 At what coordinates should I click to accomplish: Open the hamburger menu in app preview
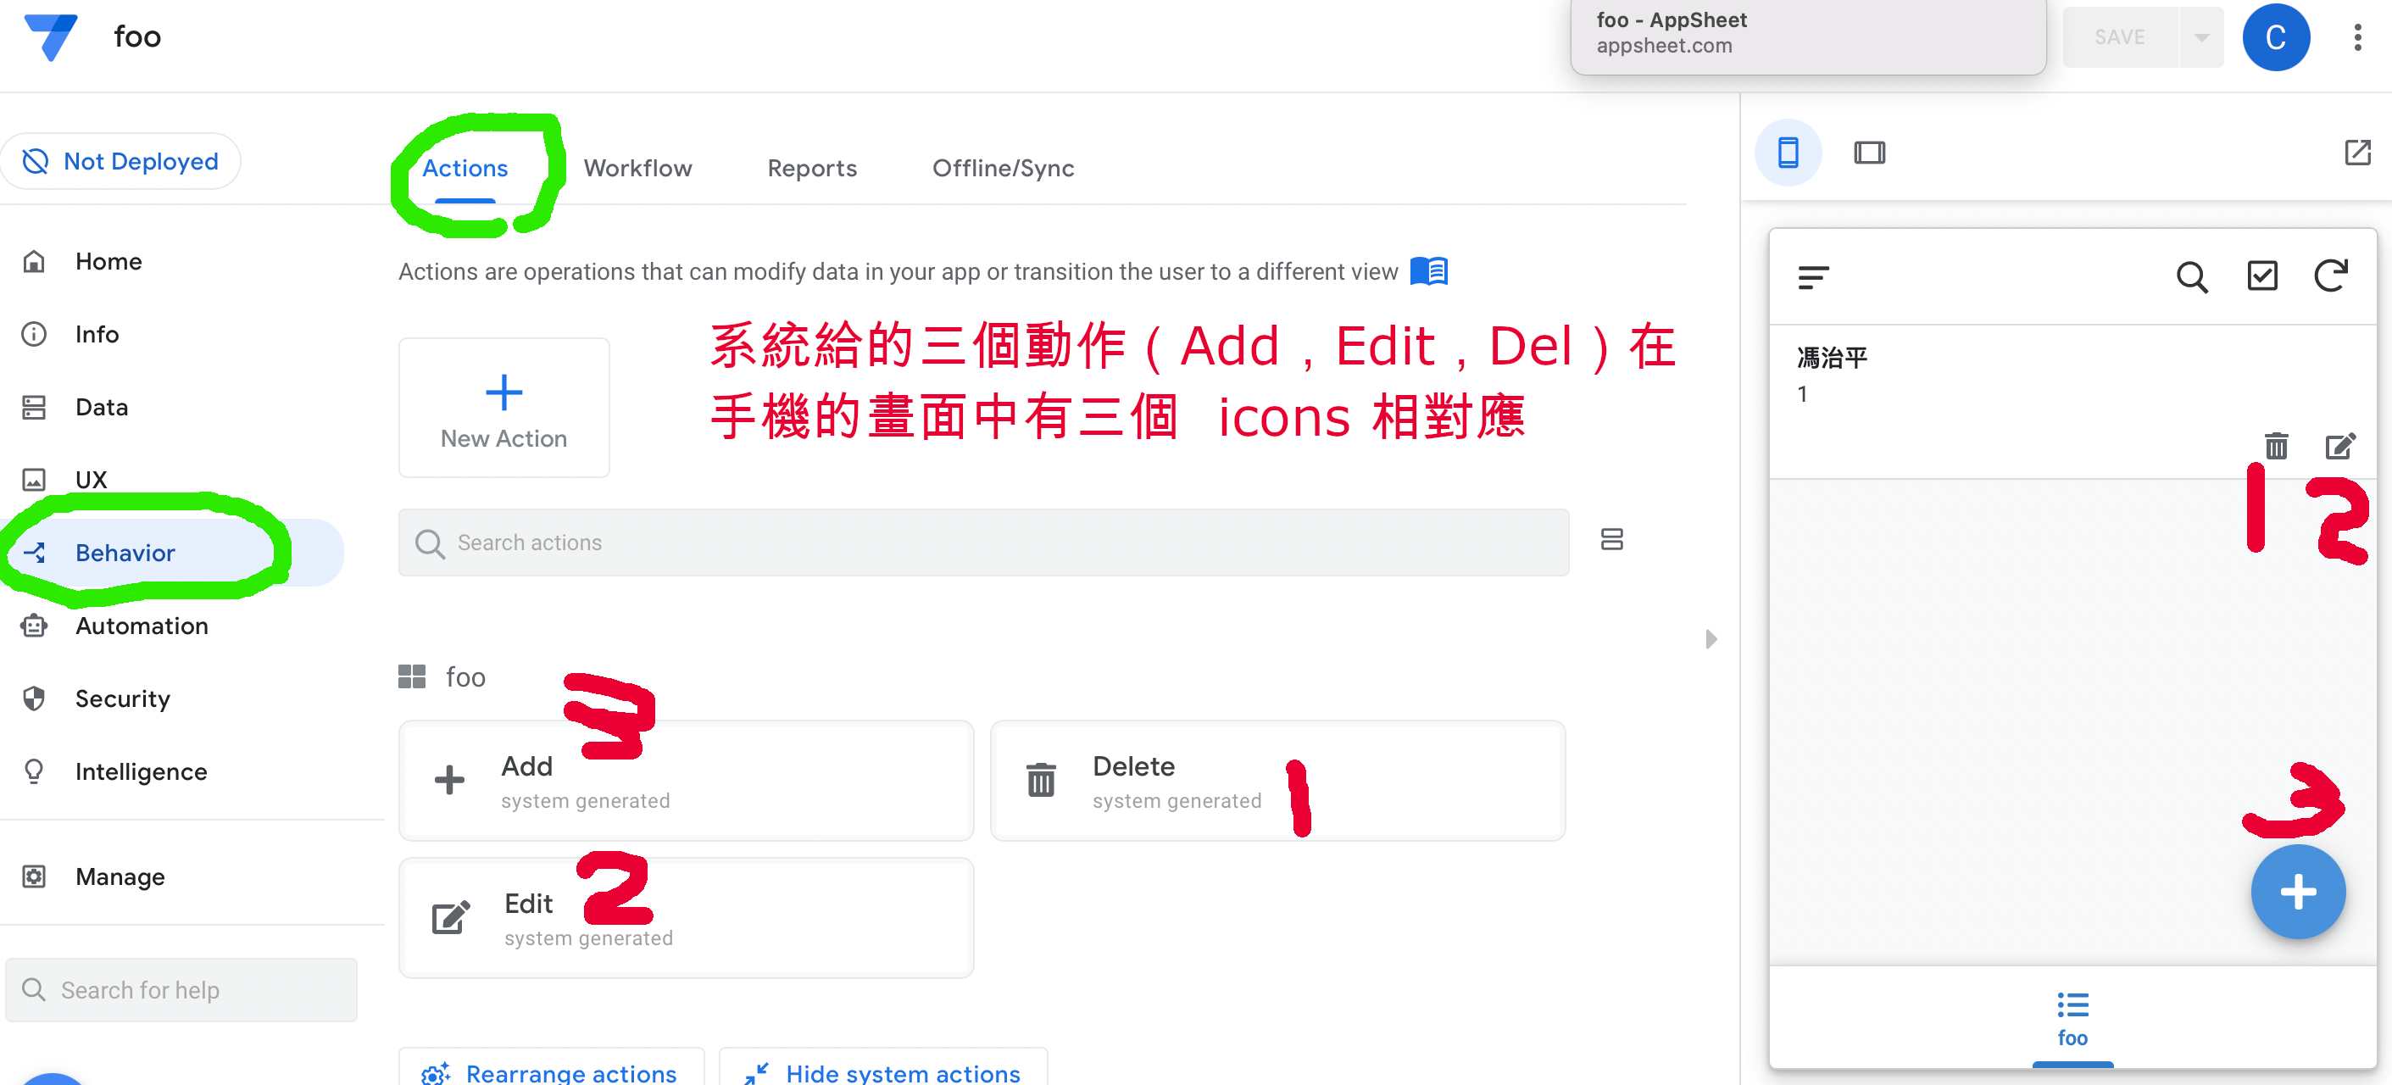click(x=1812, y=277)
